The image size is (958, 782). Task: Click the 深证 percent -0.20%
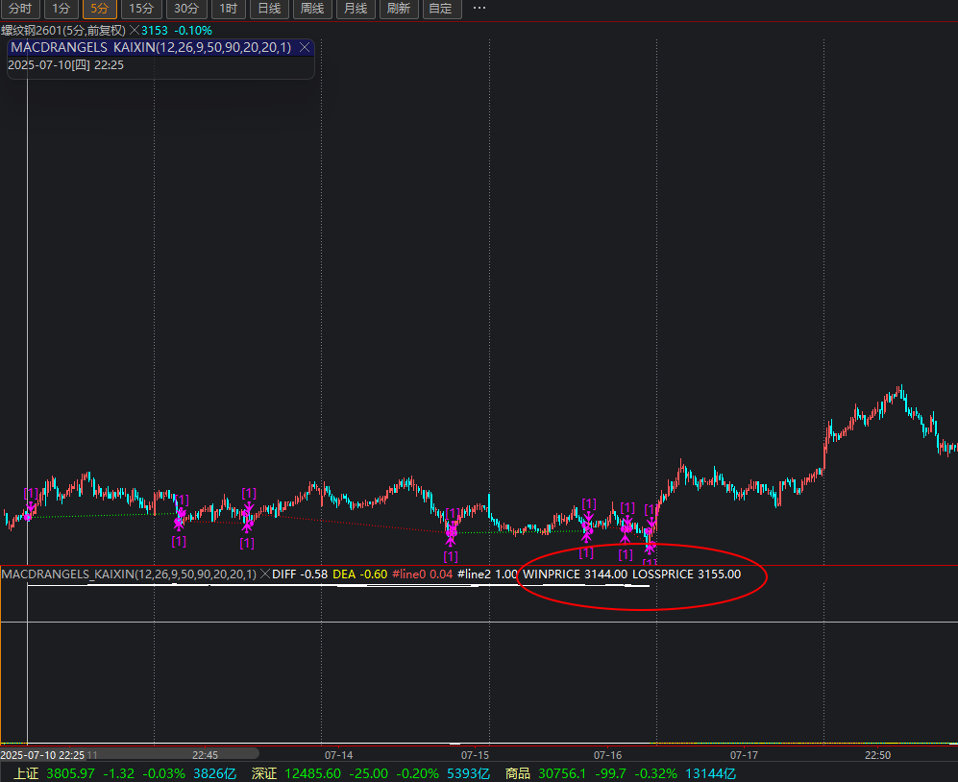coord(417,773)
